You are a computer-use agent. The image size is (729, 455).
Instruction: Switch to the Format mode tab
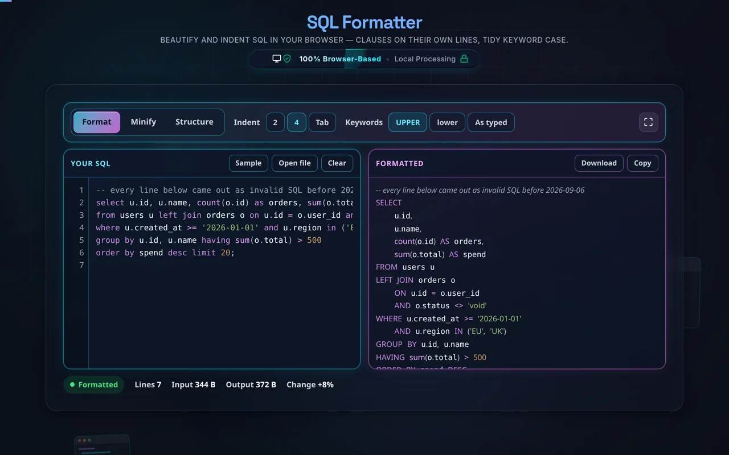97,122
